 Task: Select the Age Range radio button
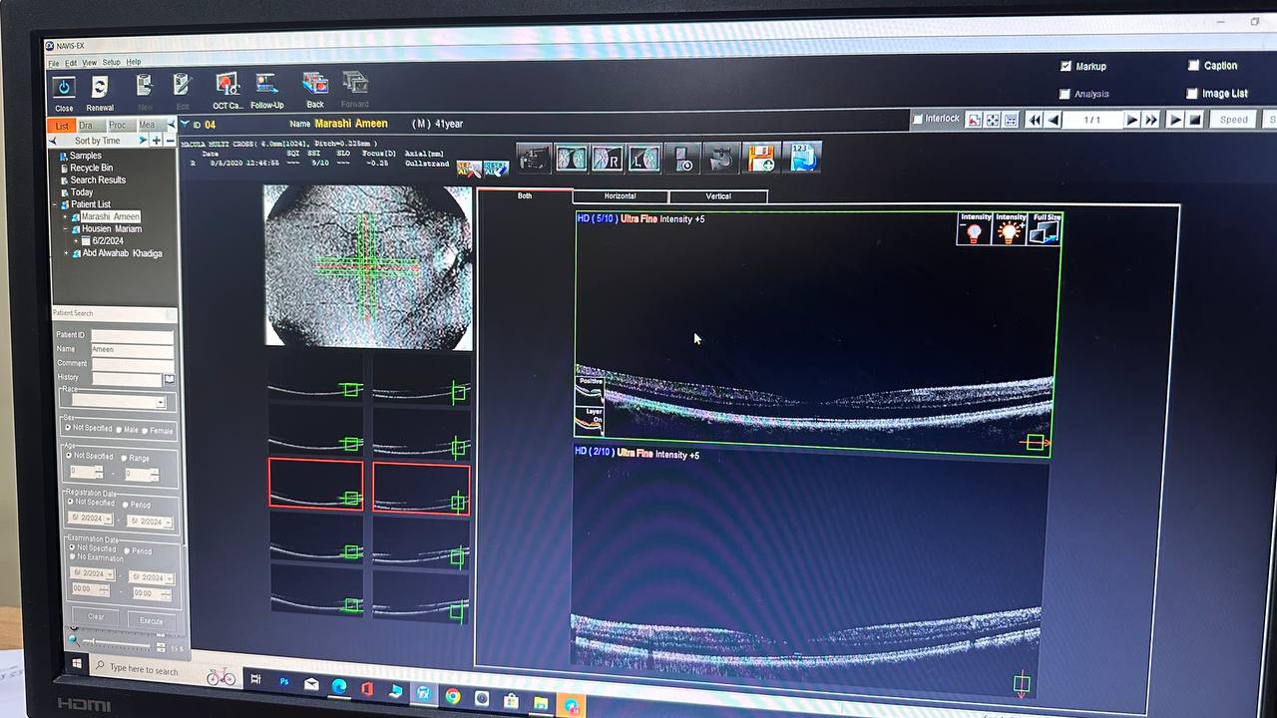click(x=123, y=458)
